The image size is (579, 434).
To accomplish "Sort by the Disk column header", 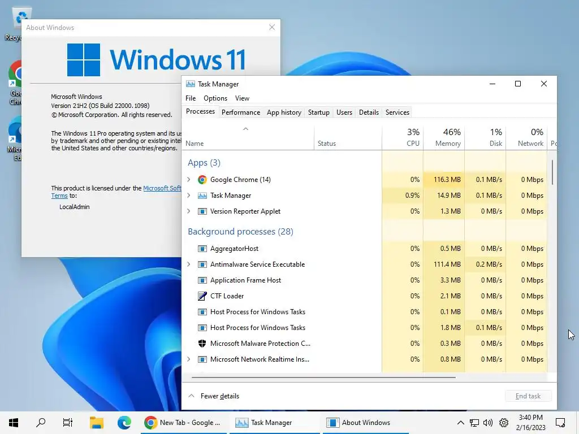I will 485,138.
